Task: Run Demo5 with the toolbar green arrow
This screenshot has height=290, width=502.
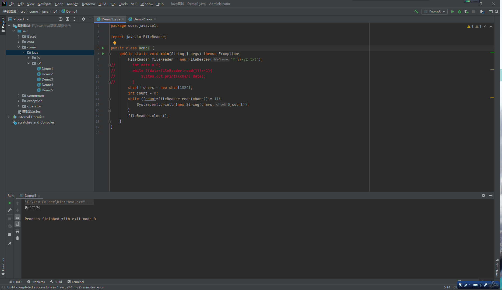Action: (452, 12)
